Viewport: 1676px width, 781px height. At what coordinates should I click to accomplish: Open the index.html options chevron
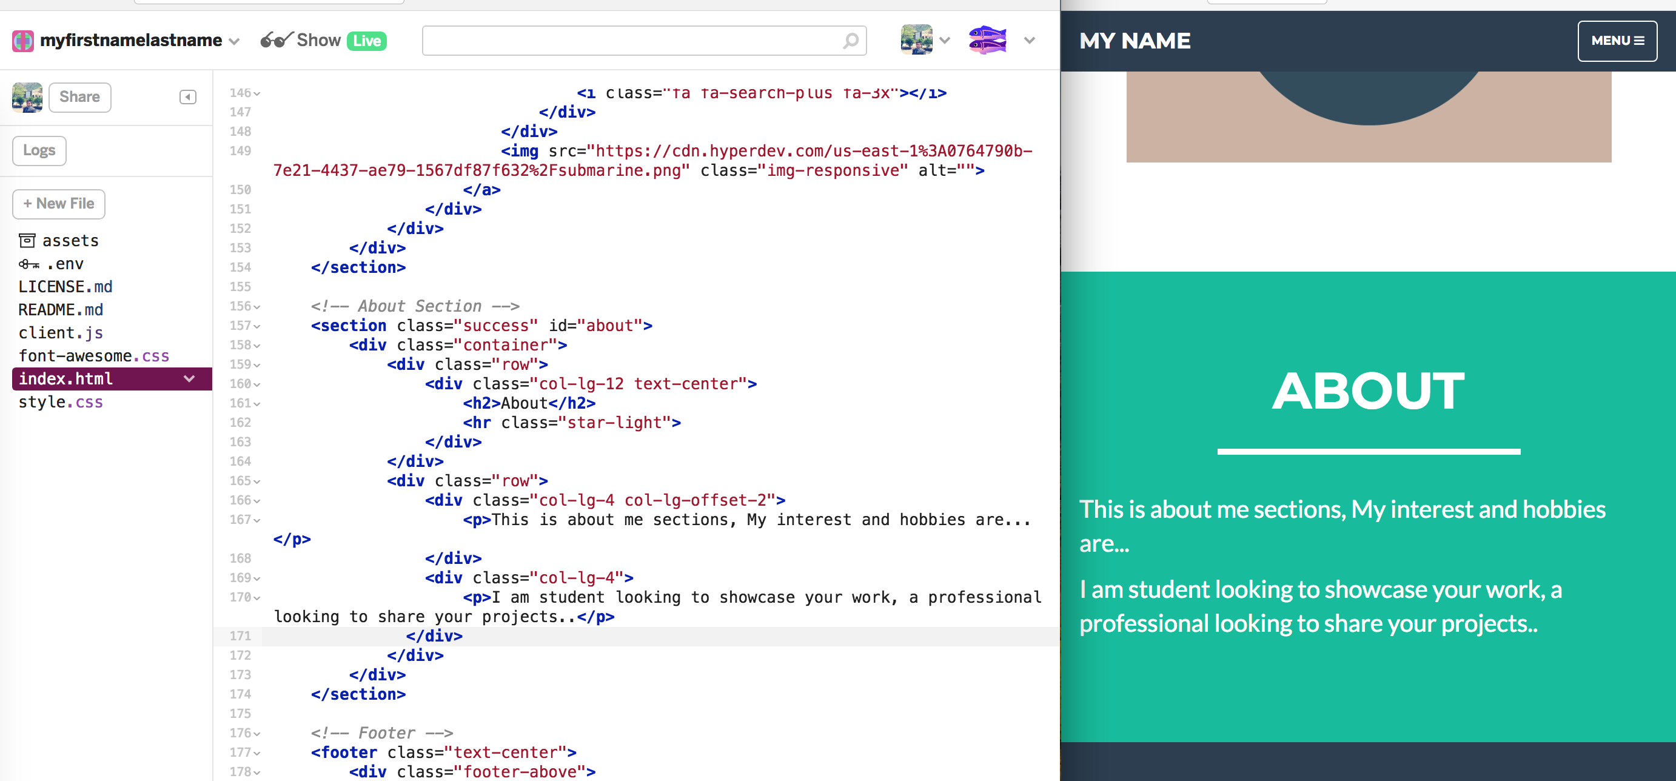[189, 378]
